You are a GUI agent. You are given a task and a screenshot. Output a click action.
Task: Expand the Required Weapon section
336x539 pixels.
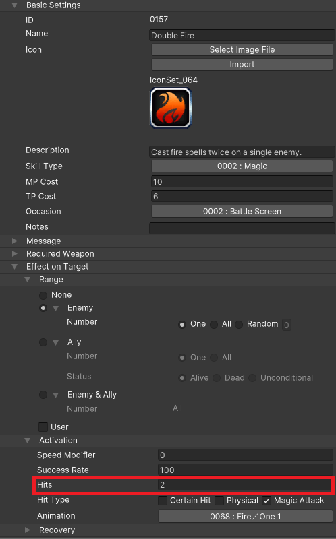tap(14, 254)
